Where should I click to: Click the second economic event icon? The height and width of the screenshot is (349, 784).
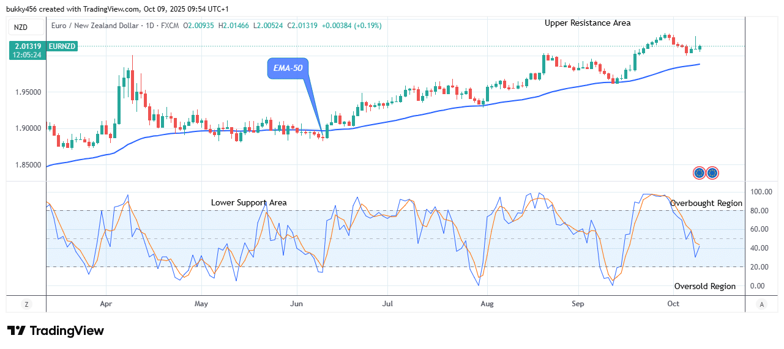712,173
